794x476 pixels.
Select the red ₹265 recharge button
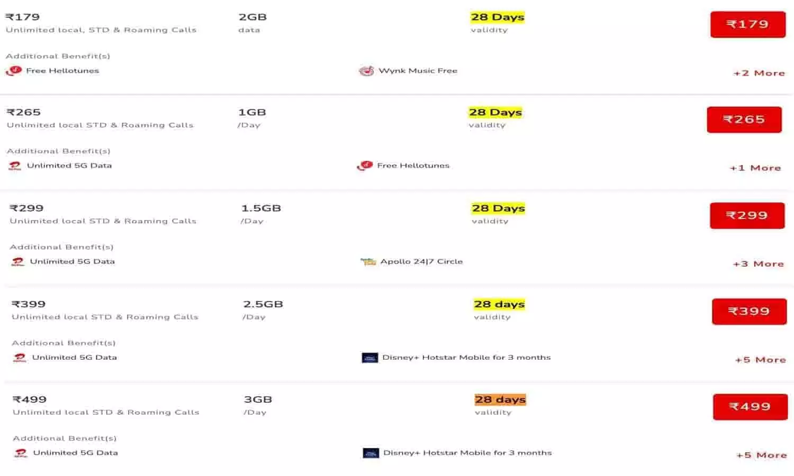tap(744, 120)
